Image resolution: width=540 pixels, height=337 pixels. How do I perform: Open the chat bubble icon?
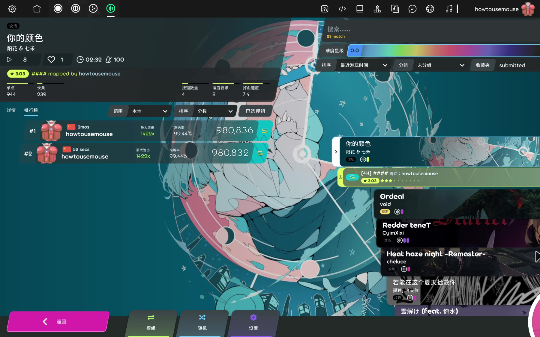(x=412, y=9)
